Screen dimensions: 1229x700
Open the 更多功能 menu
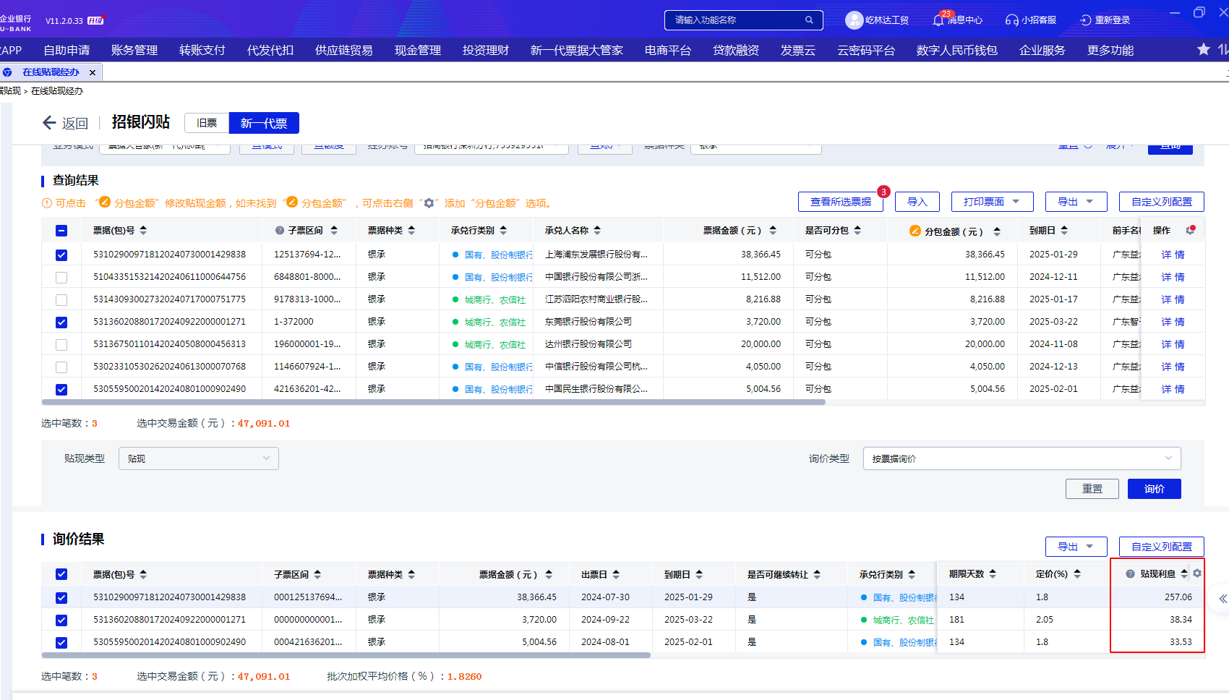1110,50
